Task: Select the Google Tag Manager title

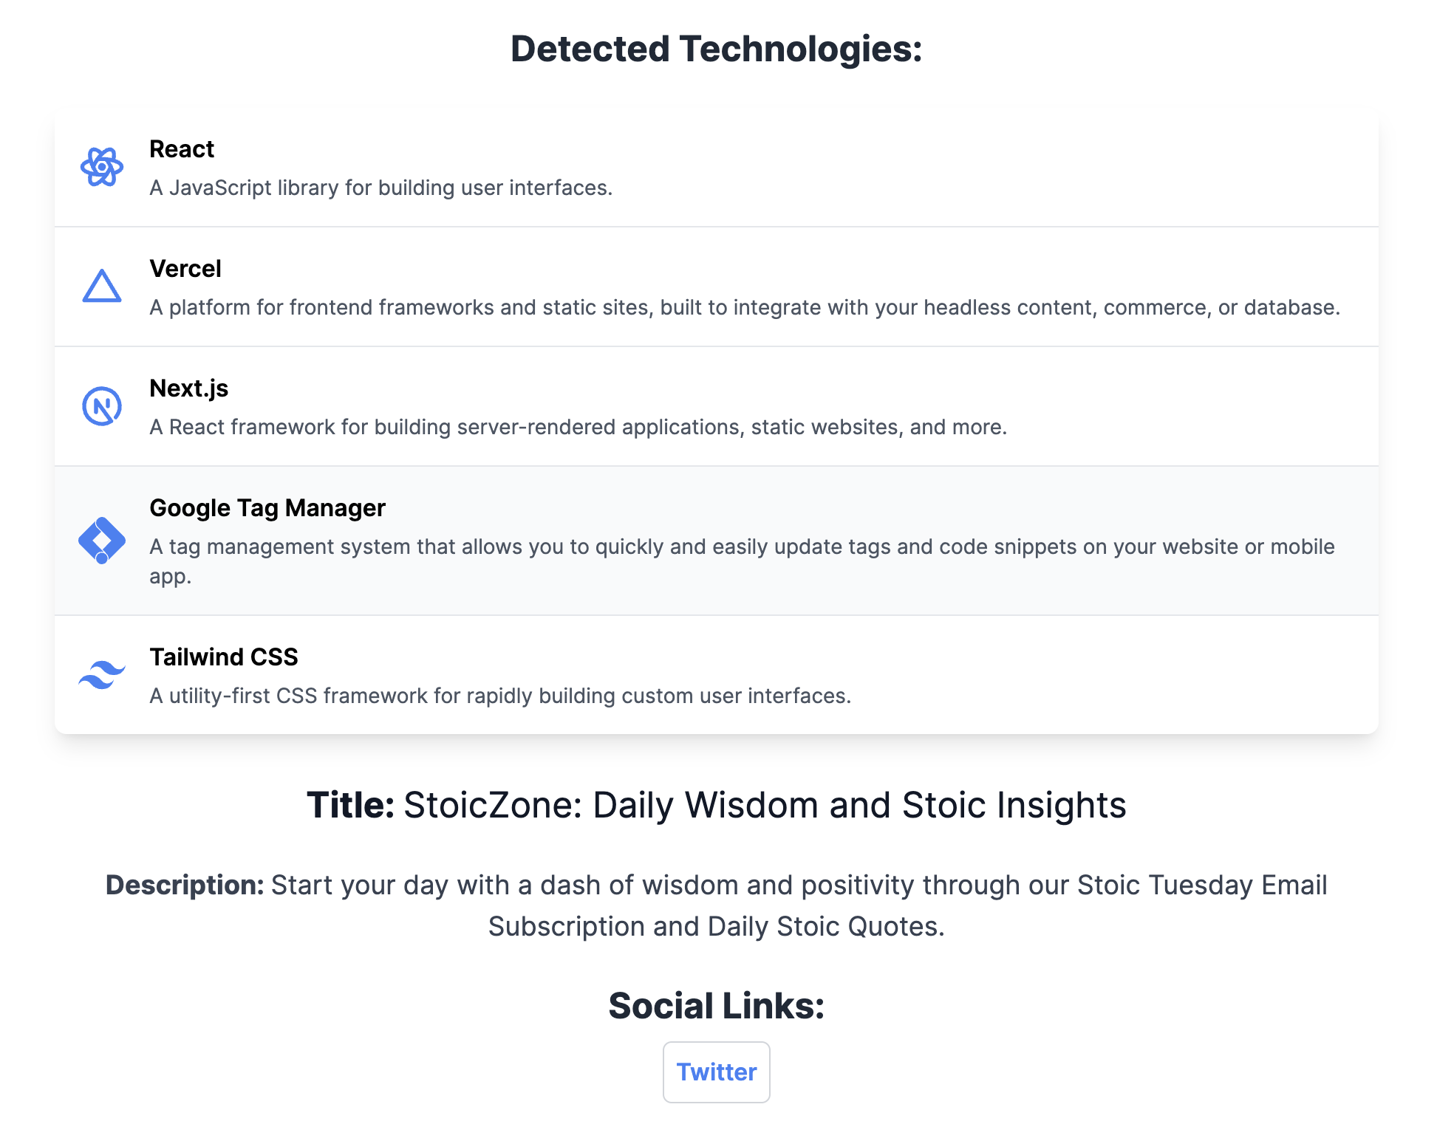Action: [267, 508]
